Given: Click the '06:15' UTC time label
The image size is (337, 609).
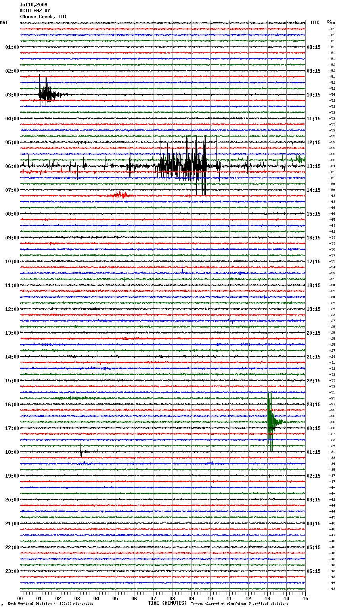Looking at the screenshot, I should coord(314,571).
